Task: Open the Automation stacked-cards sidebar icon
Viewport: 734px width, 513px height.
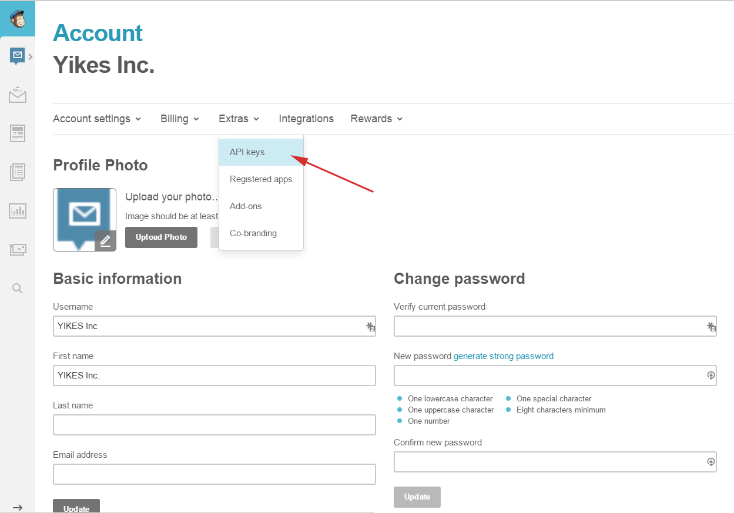Action: pos(18,249)
